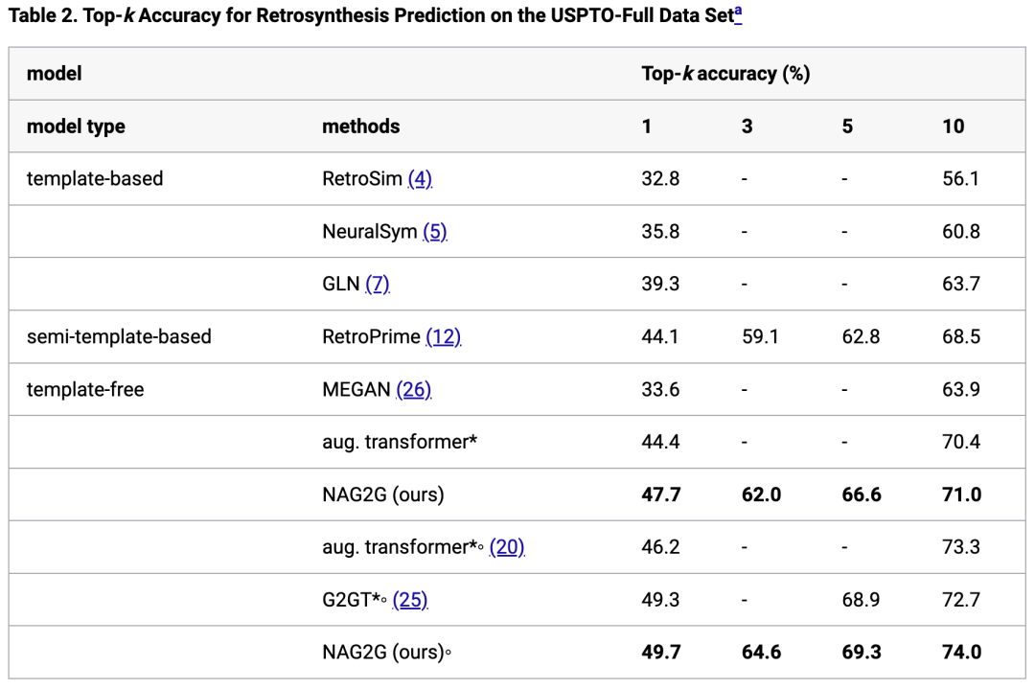Click the "methods" column header
The width and height of the screenshot is (1035, 689).
pos(360,126)
